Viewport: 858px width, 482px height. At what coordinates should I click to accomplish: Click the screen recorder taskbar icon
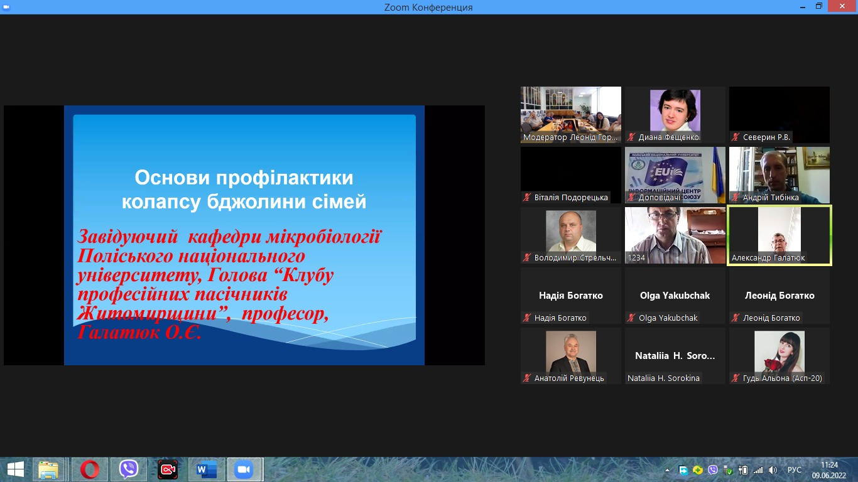tap(168, 469)
